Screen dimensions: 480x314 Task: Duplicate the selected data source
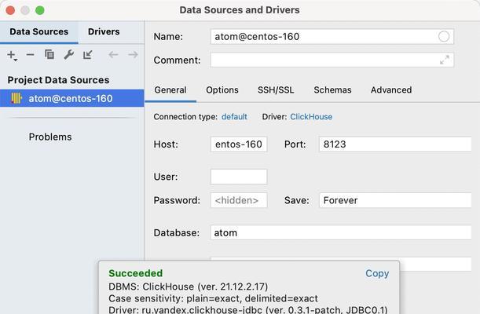pos(49,55)
